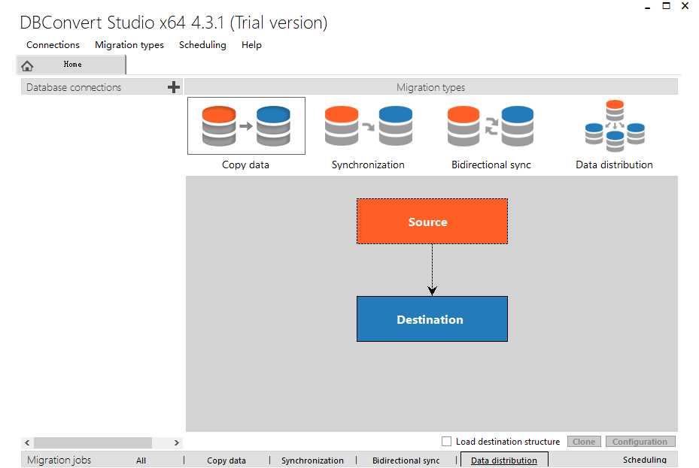Open the Scheduling menu

point(202,45)
